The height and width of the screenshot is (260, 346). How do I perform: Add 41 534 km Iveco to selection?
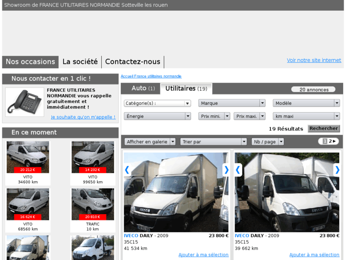pos(203,255)
